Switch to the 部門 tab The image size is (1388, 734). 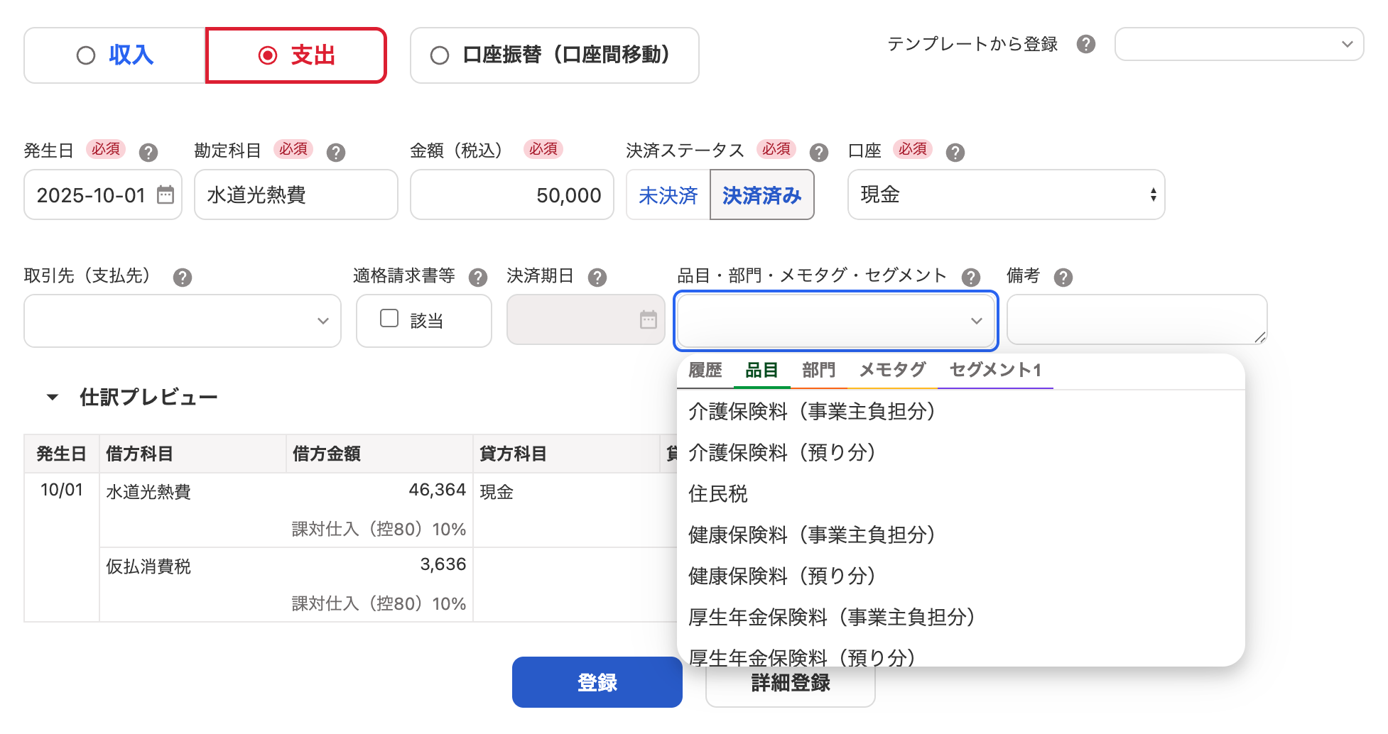tap(818, 371)
